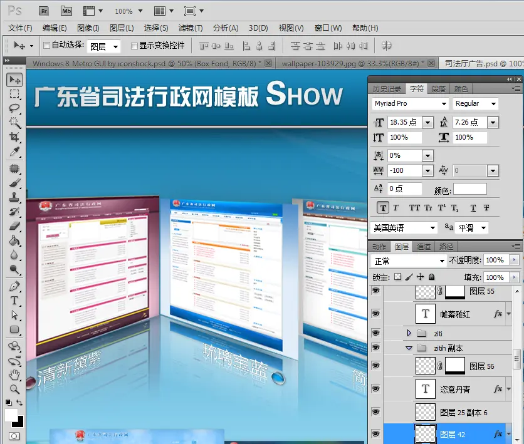Click the lock all layer button

[x=432, y=277]
